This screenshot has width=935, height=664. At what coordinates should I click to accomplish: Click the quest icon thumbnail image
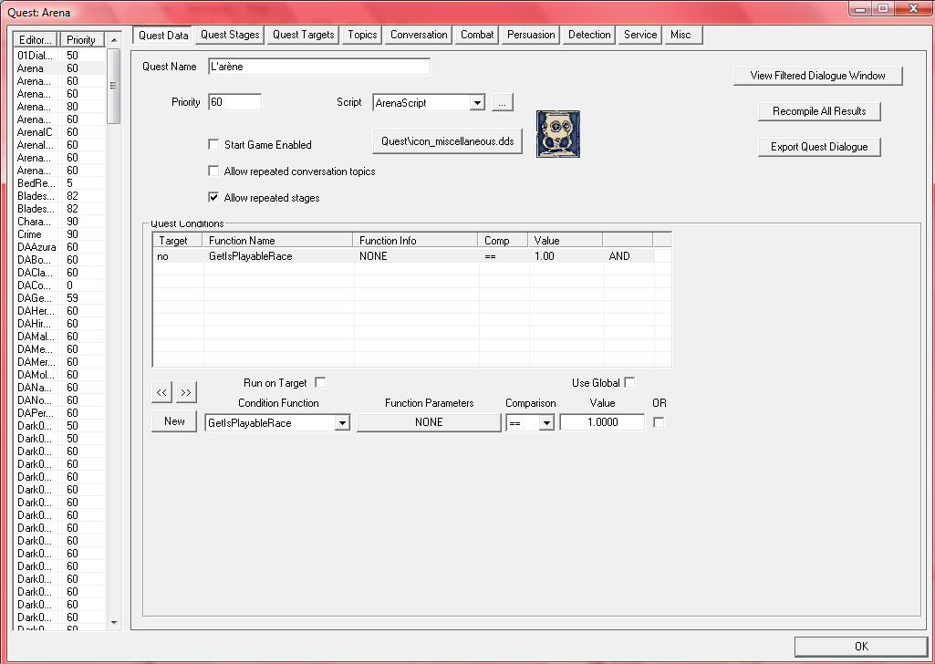tap(557, 133)
